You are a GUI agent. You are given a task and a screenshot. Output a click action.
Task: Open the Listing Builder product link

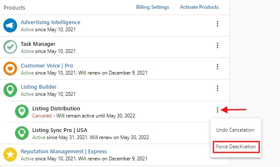click(x=39, y=87)
